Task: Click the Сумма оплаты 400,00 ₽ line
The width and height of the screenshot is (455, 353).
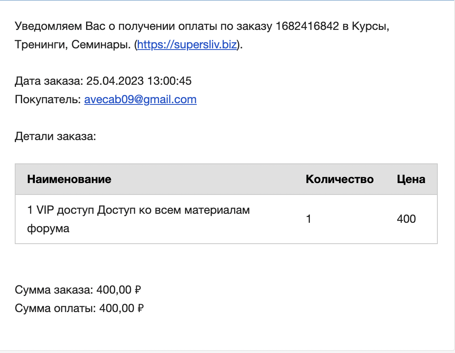Action: [x=79, y=308]
